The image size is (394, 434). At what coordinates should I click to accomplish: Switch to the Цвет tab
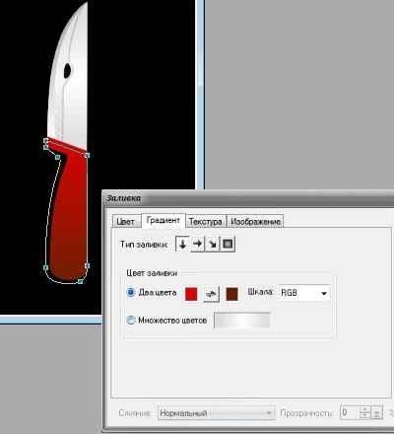pos(125,222)
